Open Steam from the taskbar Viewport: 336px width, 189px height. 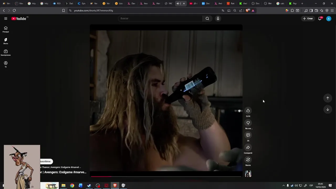point(89,186)
